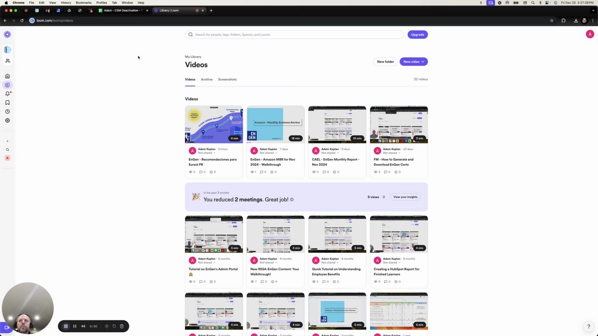This screenshot has width=598, height=336.
Task: Open notifications bell in sidebar
Action: [7, 94]
